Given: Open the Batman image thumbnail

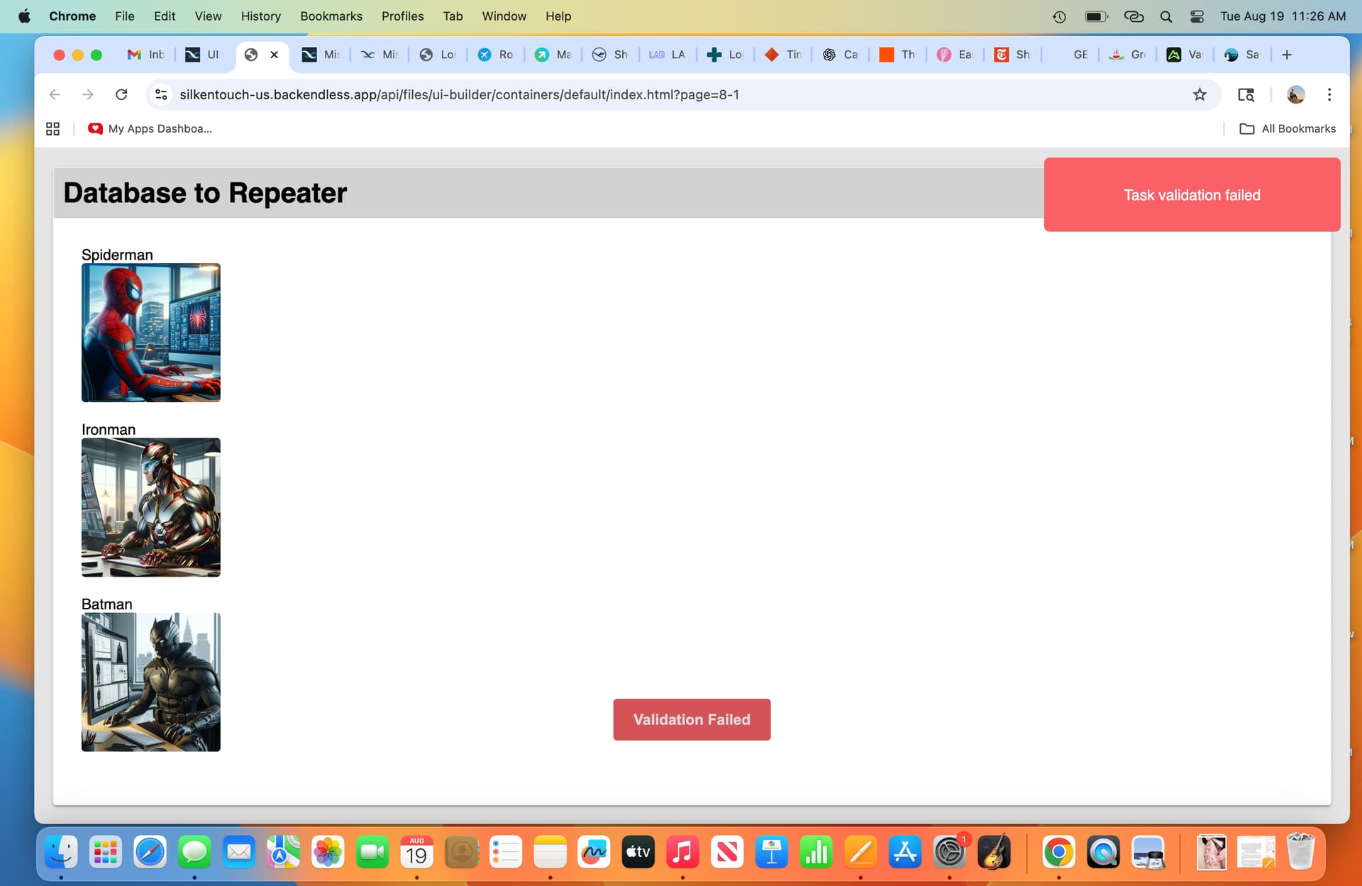Looking at the screenshot, I should pos(151,682).
